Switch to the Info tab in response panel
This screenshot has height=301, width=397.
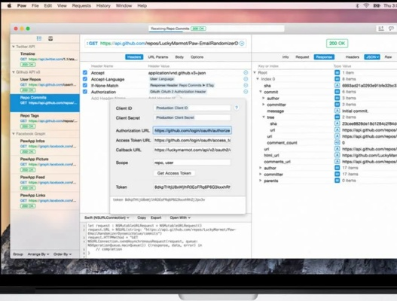click(x=286, y=57)
